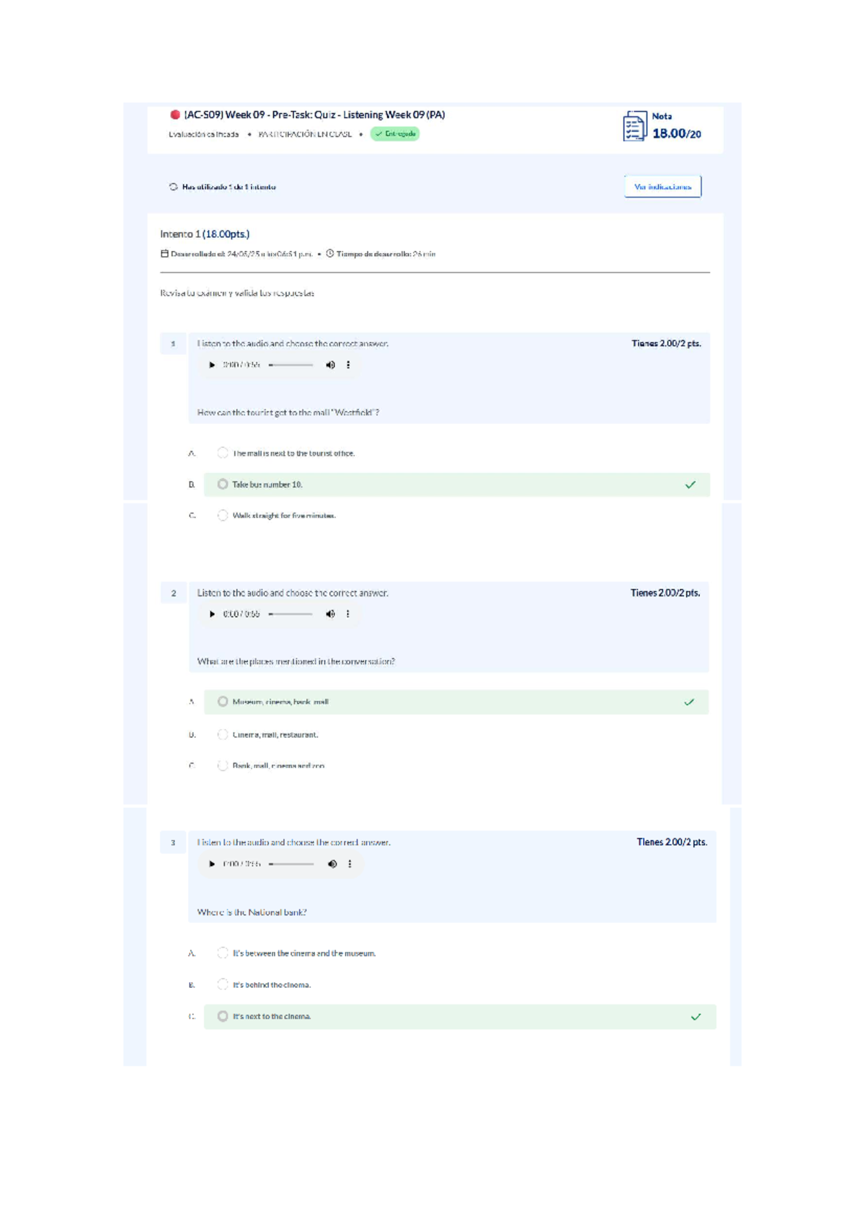The height and width of the screenshot is (1223, 865).
Task: Click the calendar icon beside the attempt date
Action: point(164,254)
